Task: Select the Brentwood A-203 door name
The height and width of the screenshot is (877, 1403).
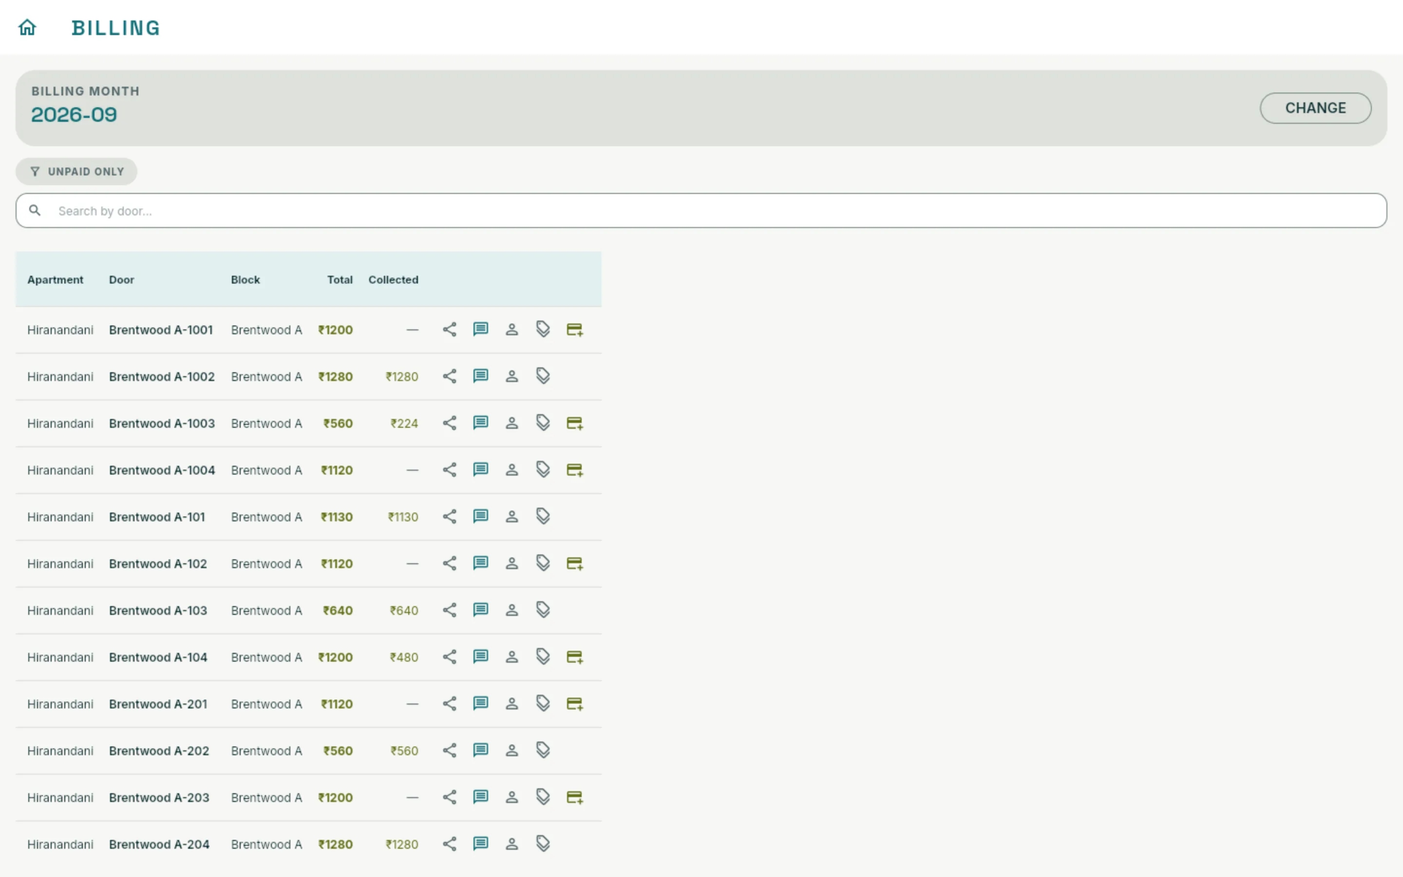Action: (159, 798)
